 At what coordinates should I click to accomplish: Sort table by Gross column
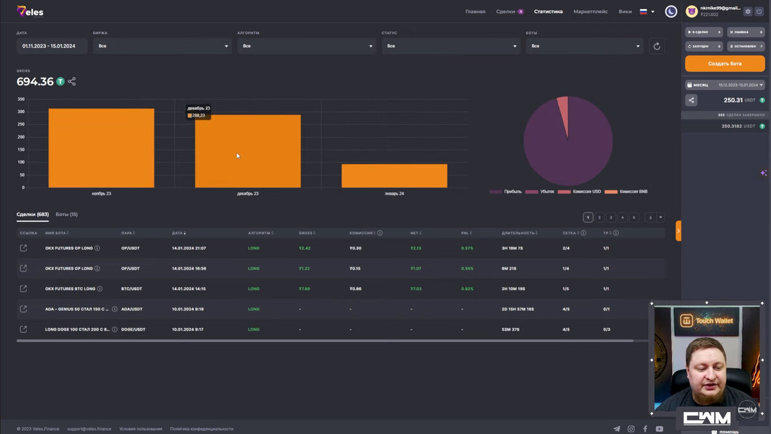click(306, 233)
